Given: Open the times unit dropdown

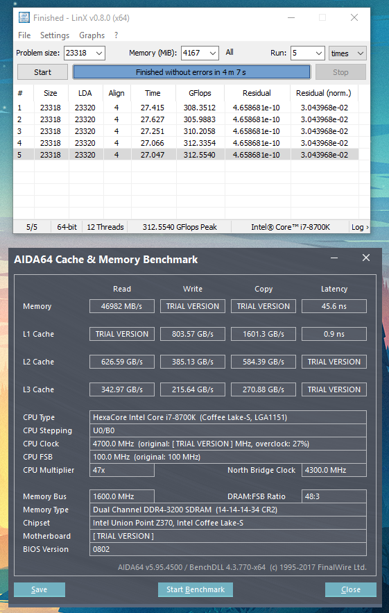Looking at the screenshot, I should 347,53.
